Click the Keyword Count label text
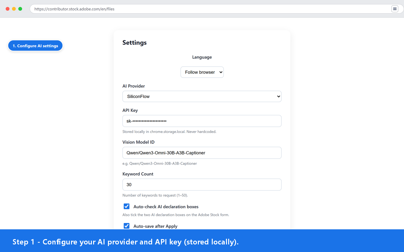The image size is (404, 252). click(x=138, y=174)
